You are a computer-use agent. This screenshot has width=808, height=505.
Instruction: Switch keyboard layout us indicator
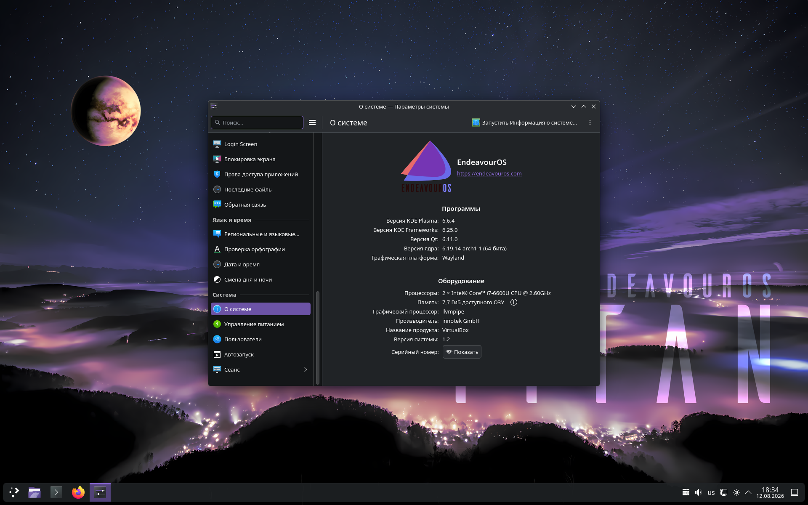(x=711, y=492)
